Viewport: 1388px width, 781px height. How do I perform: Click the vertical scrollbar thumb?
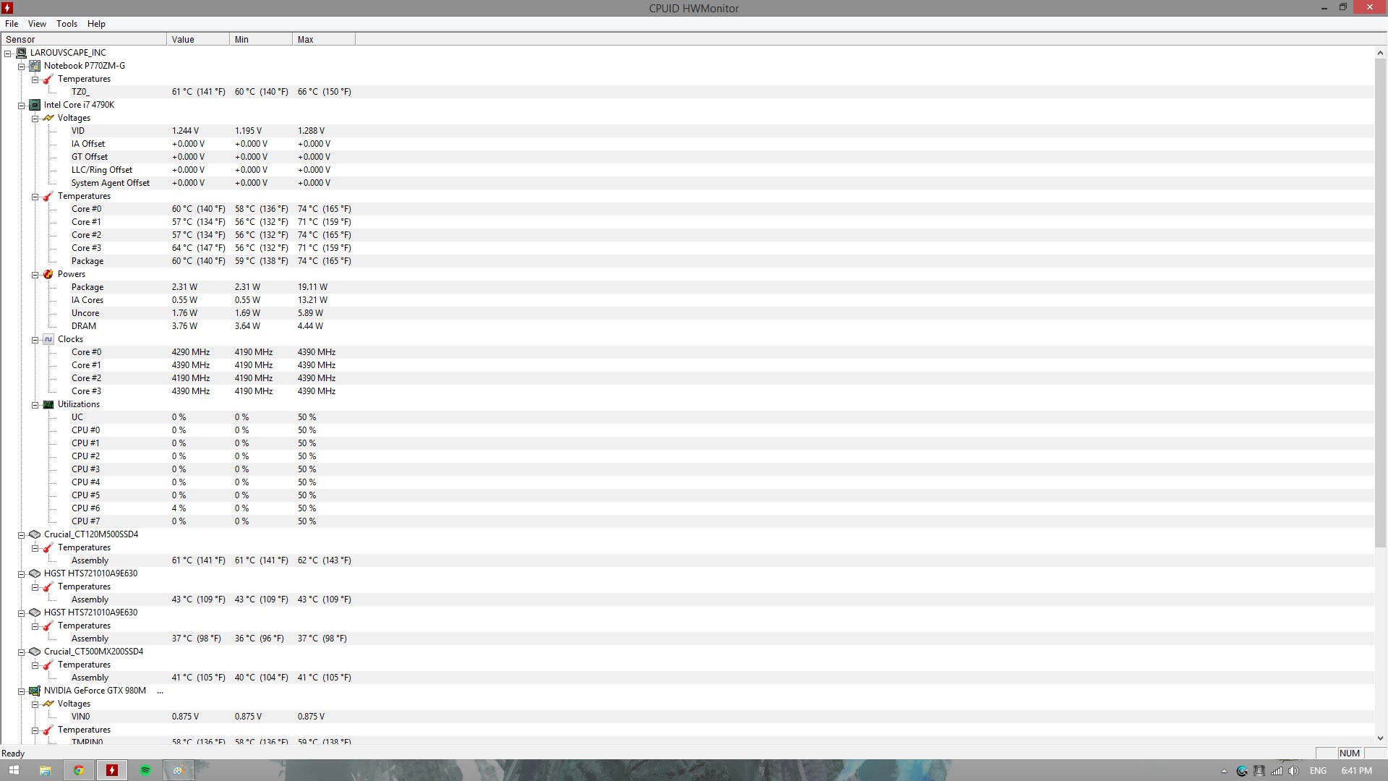point(1381,304)
